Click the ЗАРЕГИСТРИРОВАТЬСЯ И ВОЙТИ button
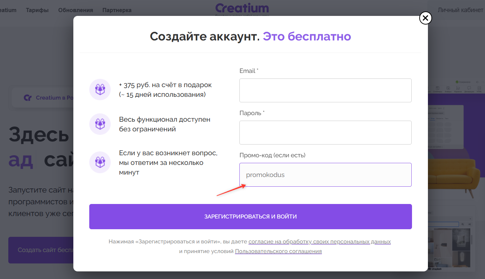 pyautogui.click(x=250, y=216)
